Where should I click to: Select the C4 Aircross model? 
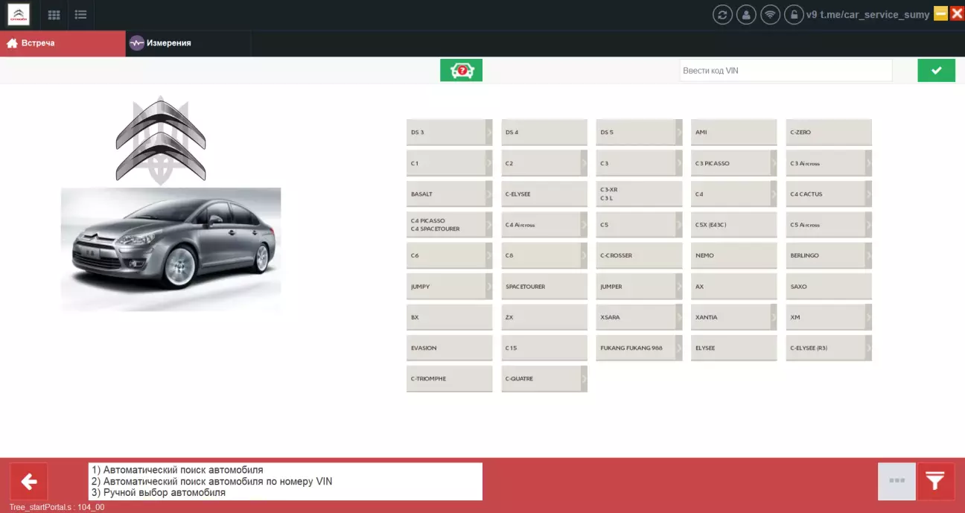pyautogui.click(x=544, y=225)
